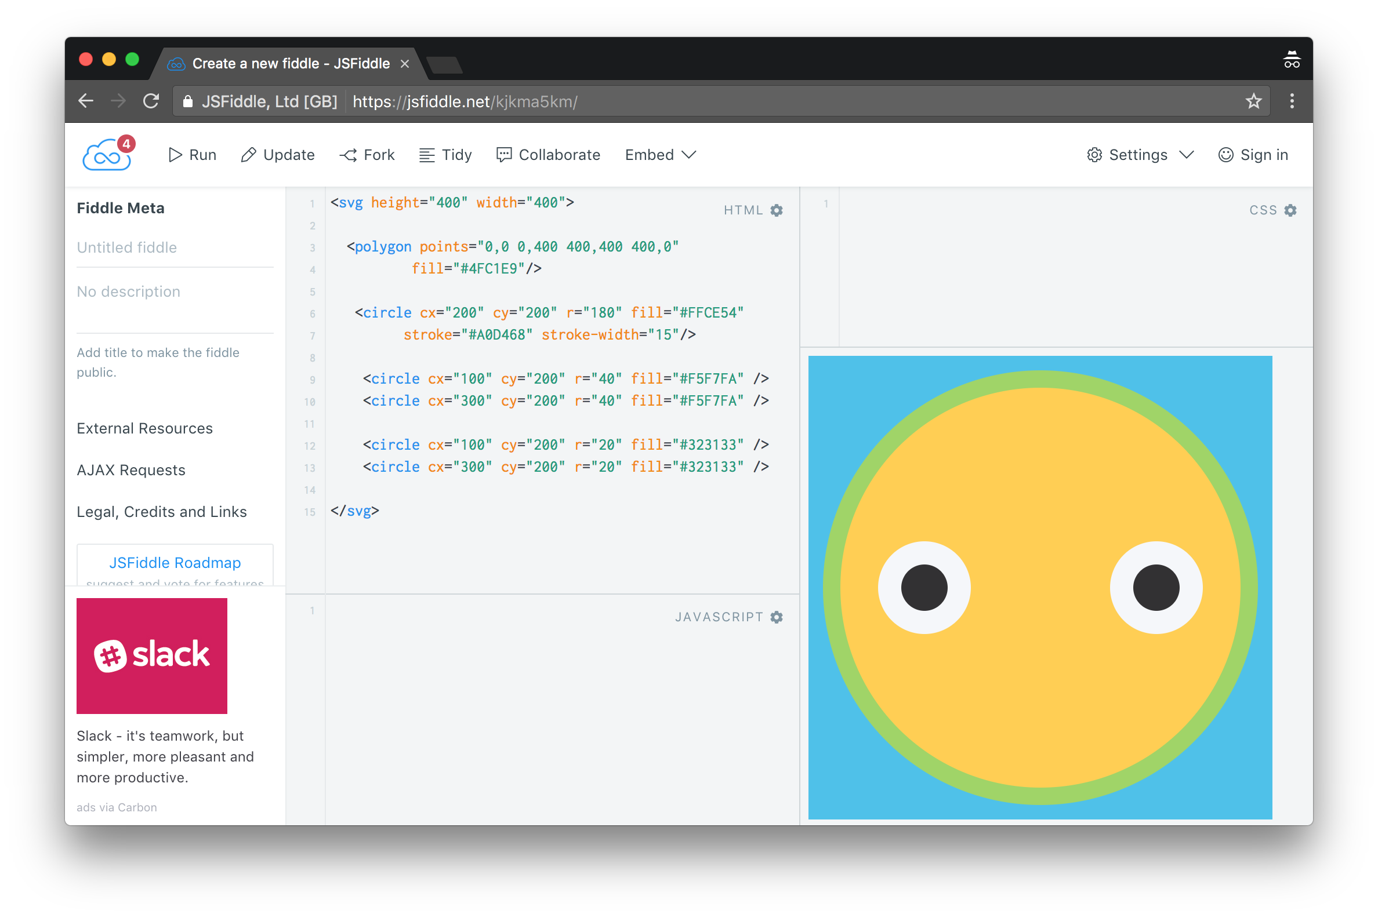1378x918 pixels.
Task: Expand External Resources section
Action: point(145,428)
